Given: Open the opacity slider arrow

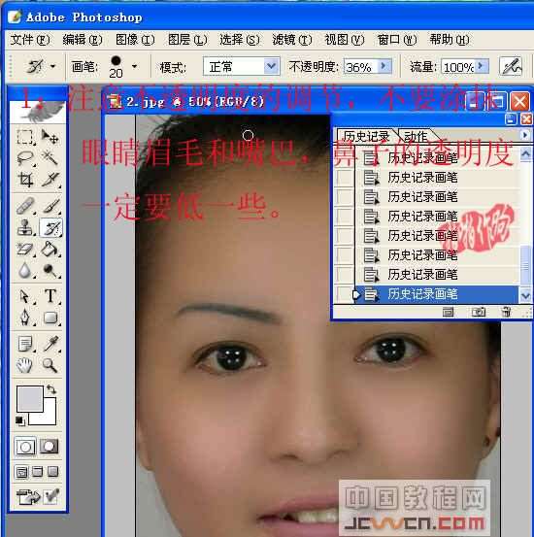Looking at the screenshot, I should (x=384, y=66).
